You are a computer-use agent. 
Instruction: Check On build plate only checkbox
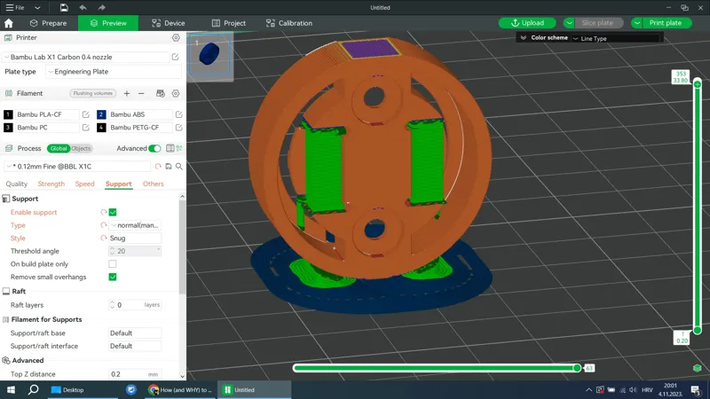(113, 263)
